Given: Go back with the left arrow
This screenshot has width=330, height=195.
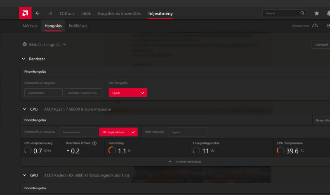Looking at the screenshot, I should point(38,13).
